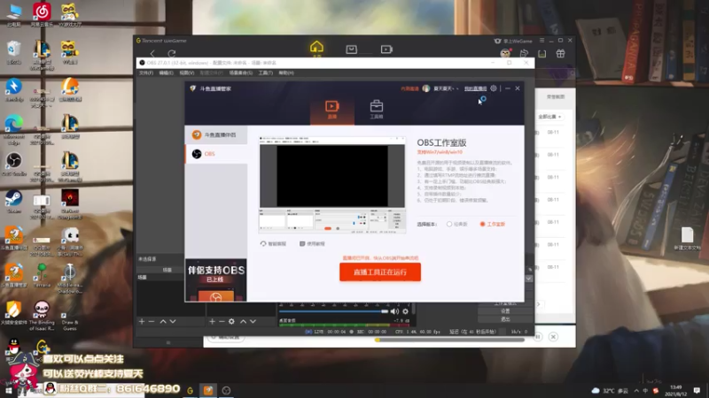The image size is (709, 398).
Task: Open OBS 场景集合 menu
Action: [x=240, y=73]
